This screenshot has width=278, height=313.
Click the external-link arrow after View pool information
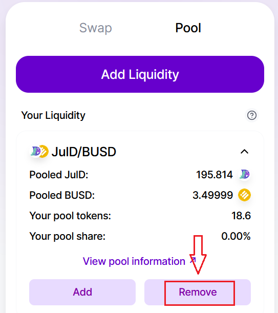tap(193, 260)
